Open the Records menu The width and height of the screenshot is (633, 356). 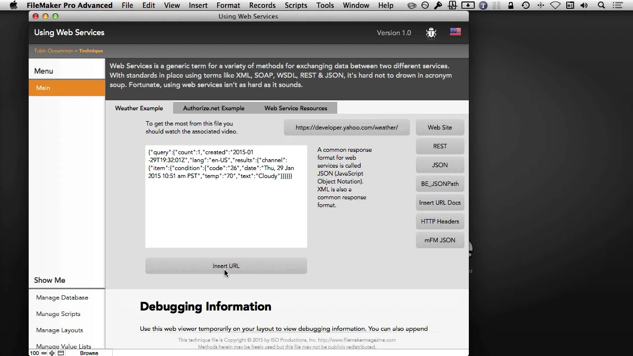[x=262, y=5]
